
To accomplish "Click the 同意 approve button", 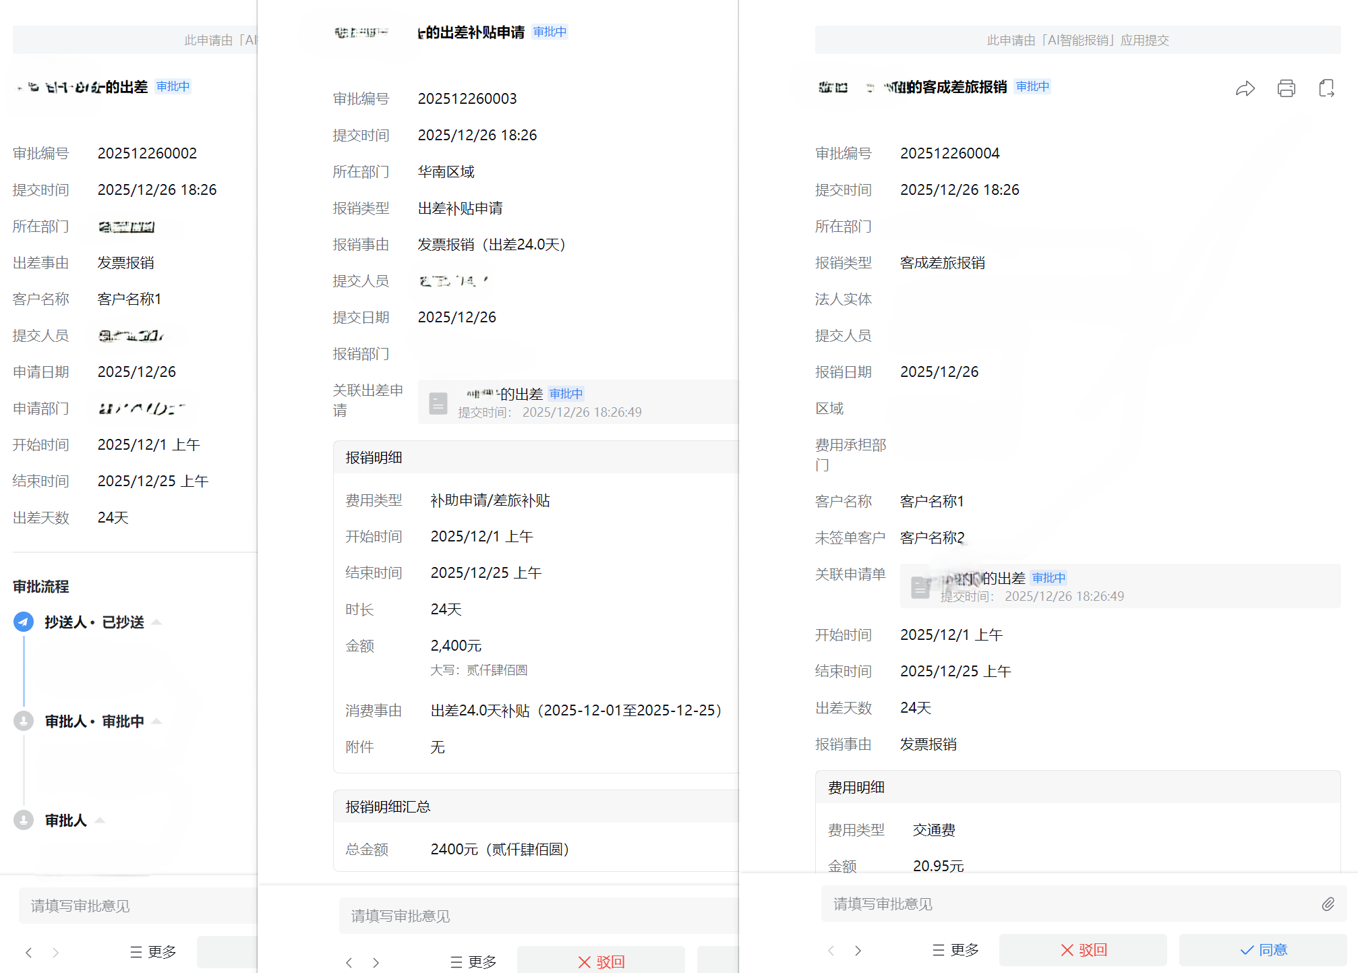I will 1262,950.
